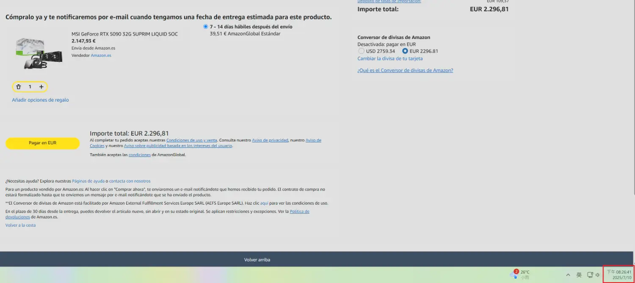Open Añadir opciones de regalo
The height and width of the screenshot is (283, 635).
coord(40,100)
